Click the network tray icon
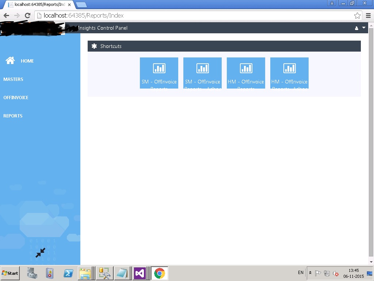Viewport: 374px width, 281px height. (327, 273)
